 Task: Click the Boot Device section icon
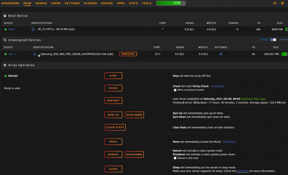coord(5,16)
